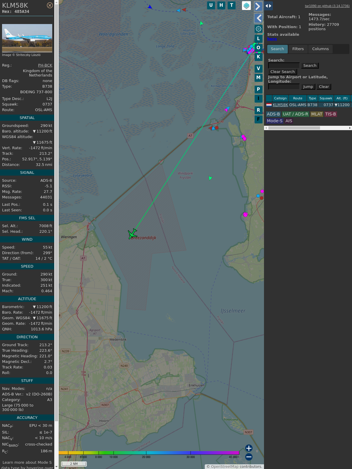This screenshot has width=352, height=469.
Task: Zoom in the map with plus button
Action: point(249,448)
